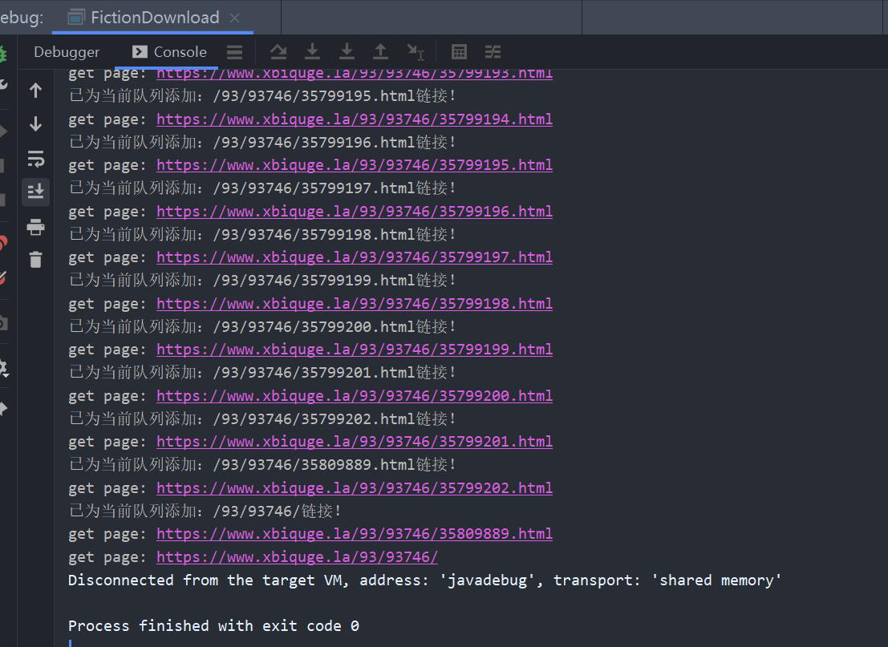Click the red View Breakpoints icon
The width and height of the screenshot is (888, 647).
click(3, 244)
